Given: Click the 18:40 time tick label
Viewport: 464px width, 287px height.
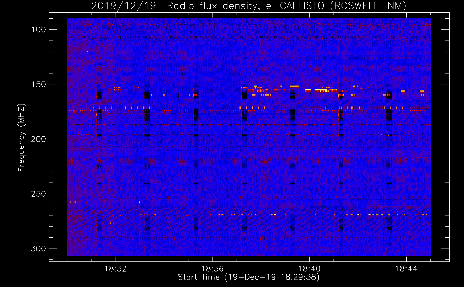Looking at the screenshot, I should point(309,269).
